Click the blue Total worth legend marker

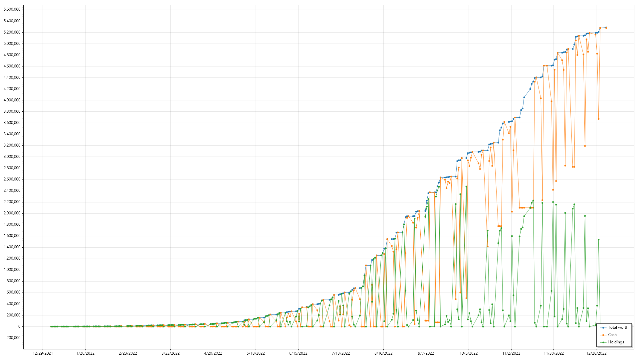pyautogui.click(x=603, y=328)
